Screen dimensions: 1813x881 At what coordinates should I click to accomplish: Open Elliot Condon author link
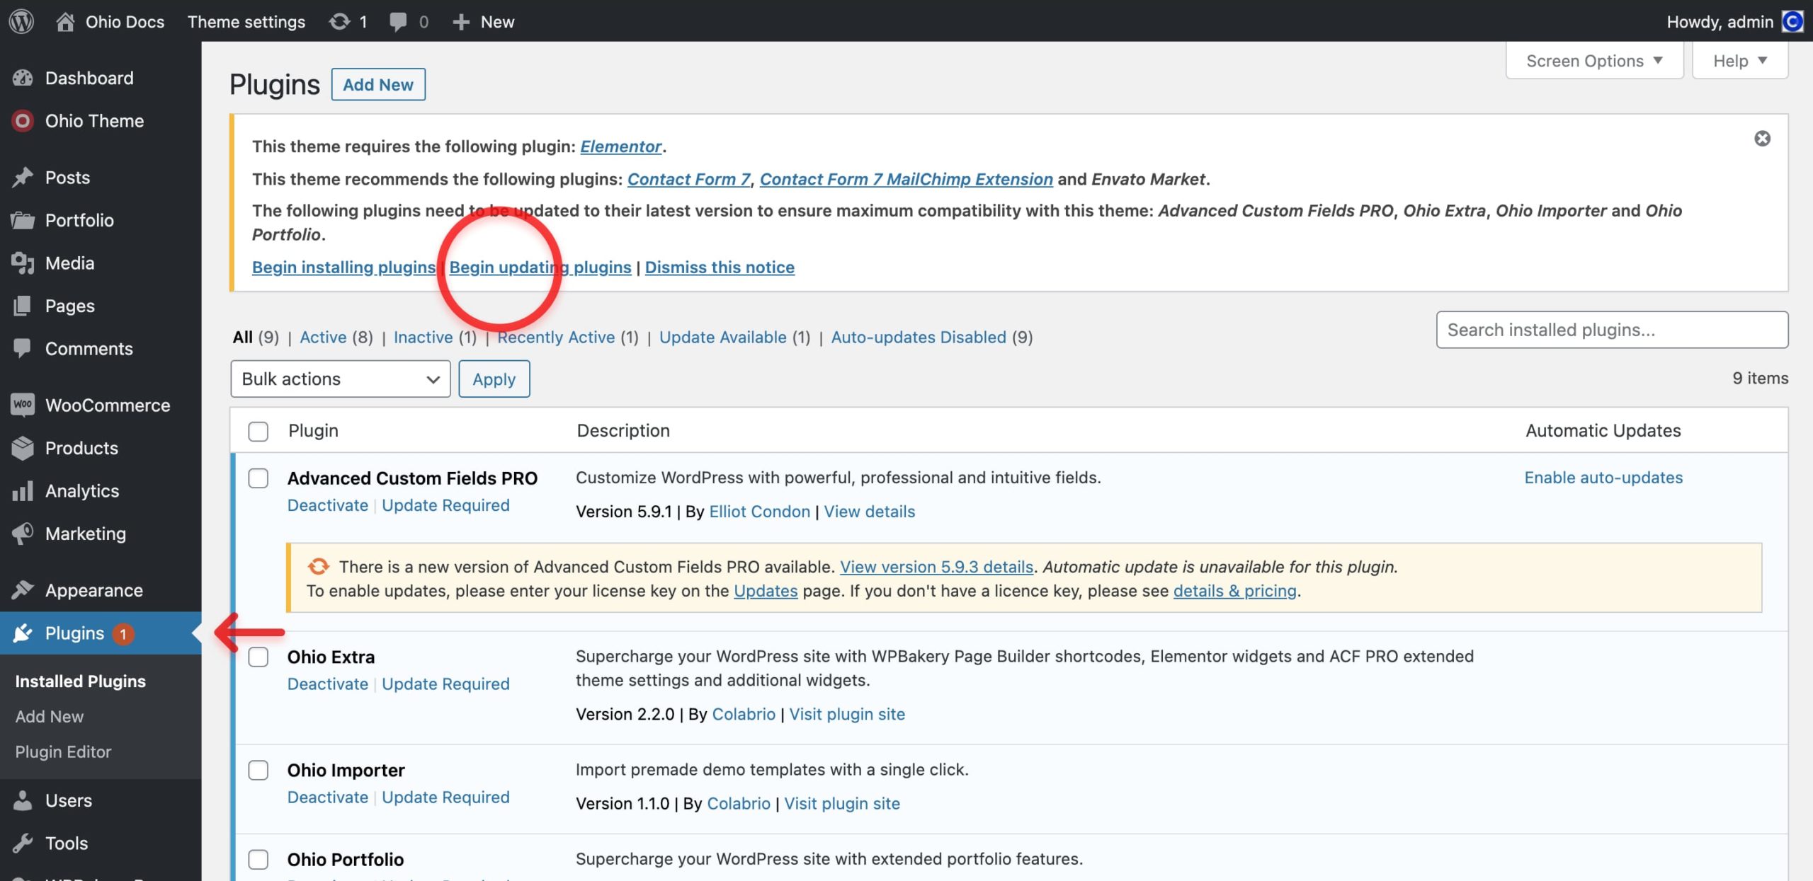759,511
